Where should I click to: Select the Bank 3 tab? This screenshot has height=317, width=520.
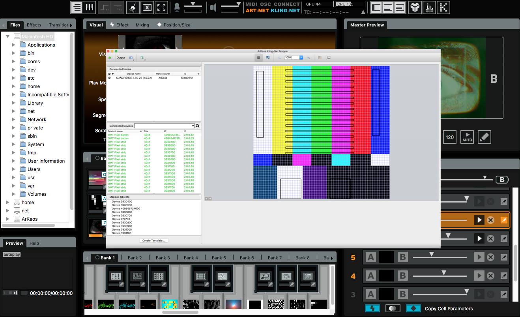163,258
